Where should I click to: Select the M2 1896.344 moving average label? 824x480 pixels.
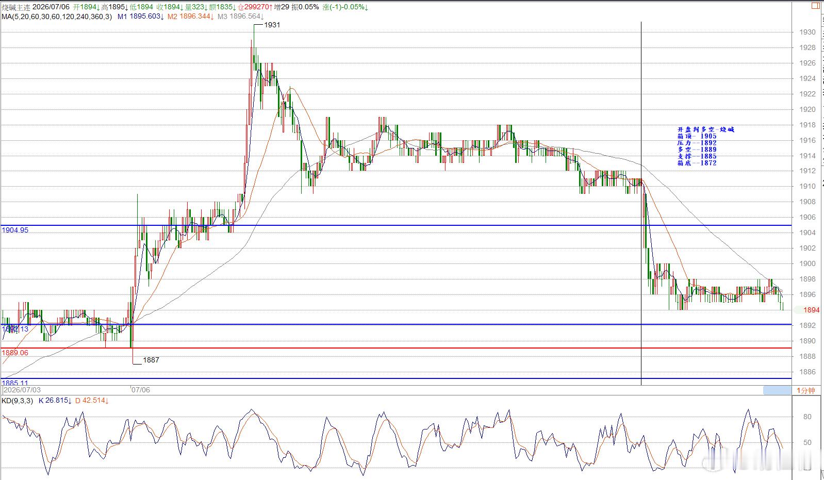190,16
